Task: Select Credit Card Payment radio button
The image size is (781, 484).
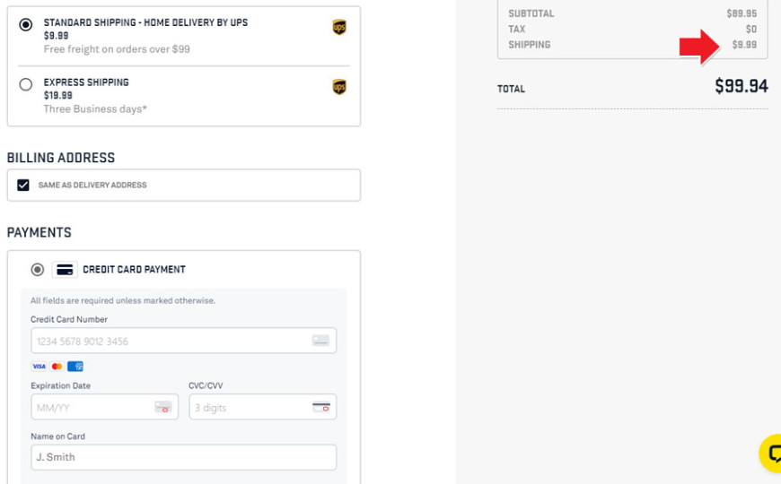Action: click(x=38, y=270)
